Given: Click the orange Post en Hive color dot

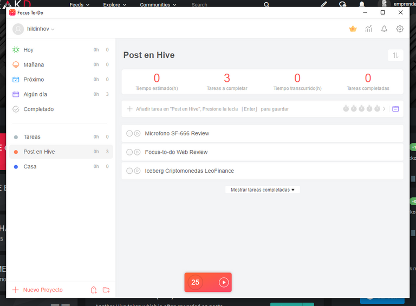Looking at the screenshot, I should coord(16,152).
